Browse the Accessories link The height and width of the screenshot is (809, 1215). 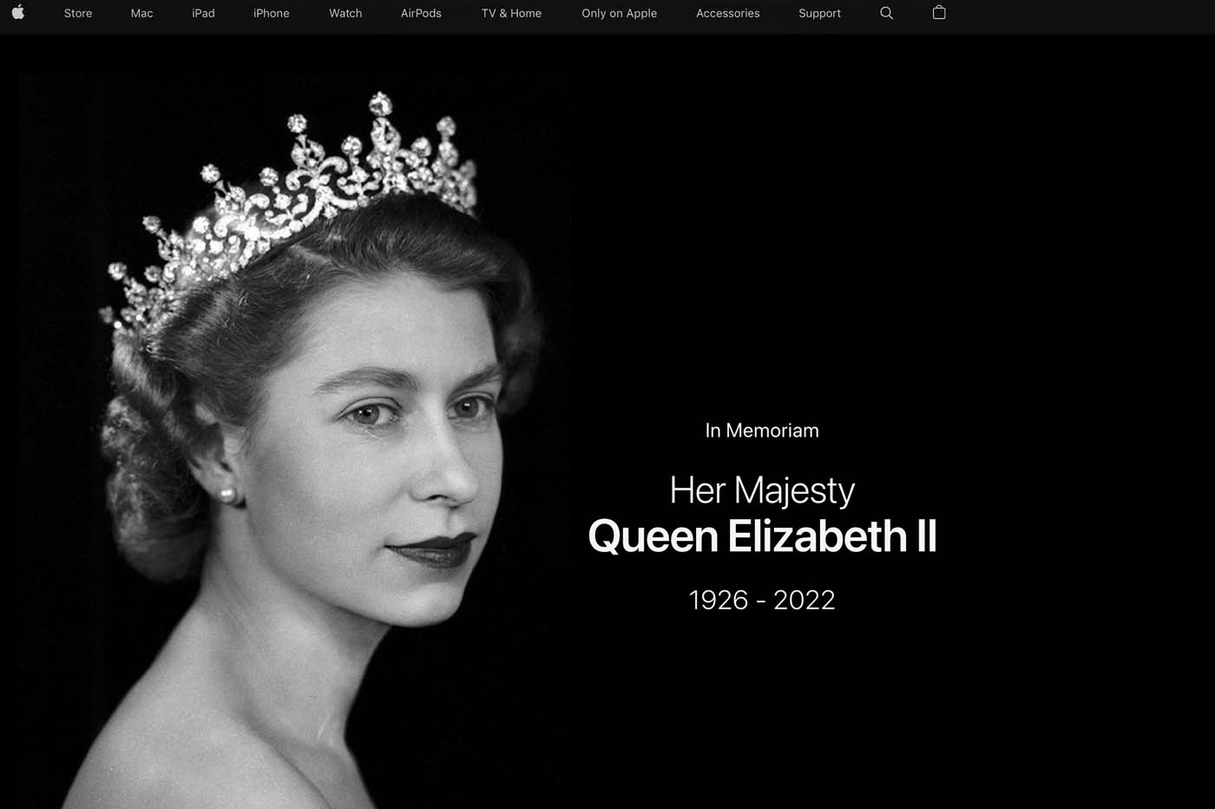727,13
